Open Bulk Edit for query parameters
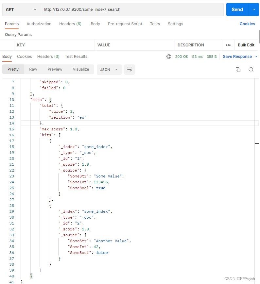The width and height of the screenshot is (260, 284). click(246, 45)
